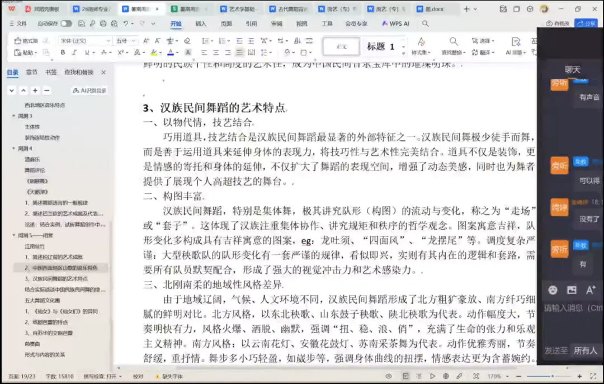This screenshot has height=384, width=604.
Task: Switch to the 页面 ribbon tab
Action: [x=226, y=23]
